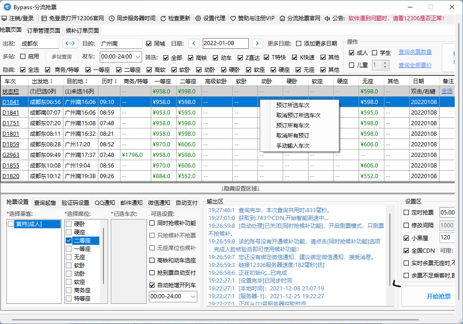This screenshot has height=324, width=463.
Task: Click the 目的 station input field
Action: [121, 43]
